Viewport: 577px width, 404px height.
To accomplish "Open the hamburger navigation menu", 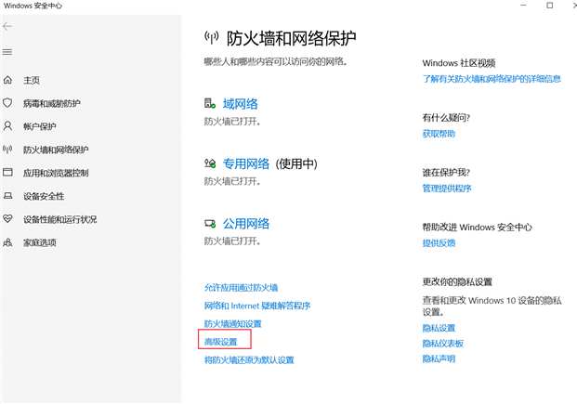I will (x=7, y=52).
